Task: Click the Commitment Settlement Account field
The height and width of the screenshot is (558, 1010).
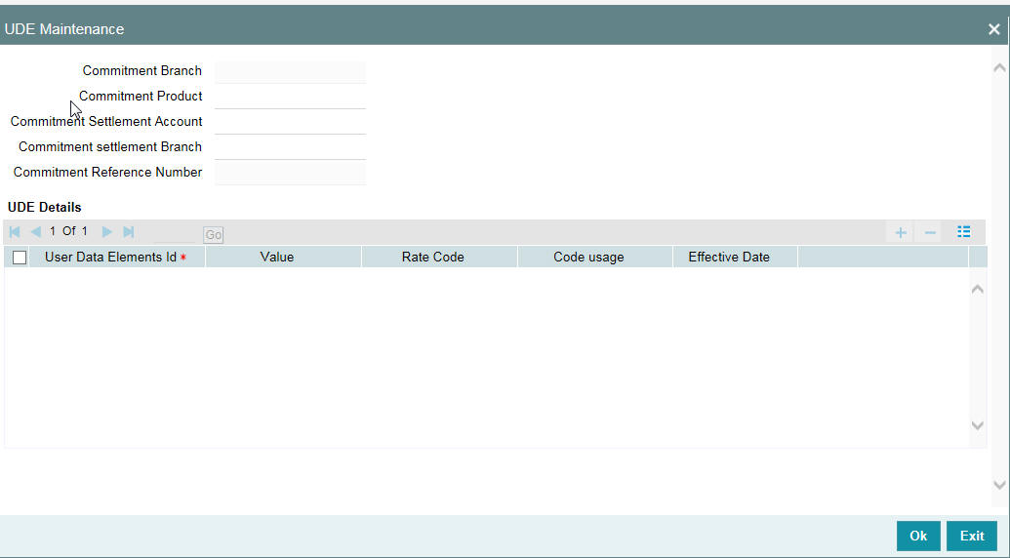Action: [291, 122]
